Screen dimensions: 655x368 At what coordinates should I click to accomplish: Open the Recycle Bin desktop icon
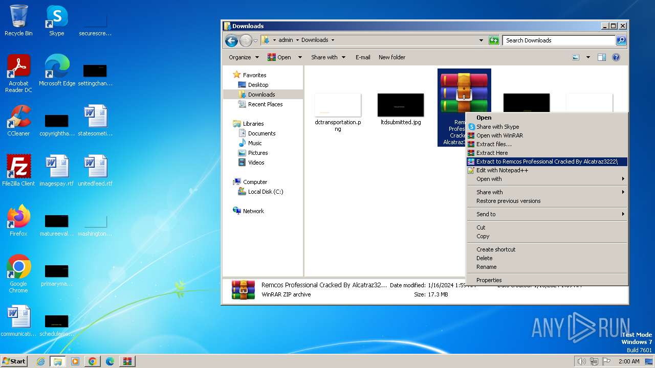18,20
